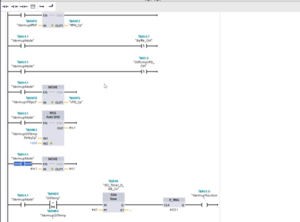
Task: Click the %MW76 address label
Action: point(74,98)
